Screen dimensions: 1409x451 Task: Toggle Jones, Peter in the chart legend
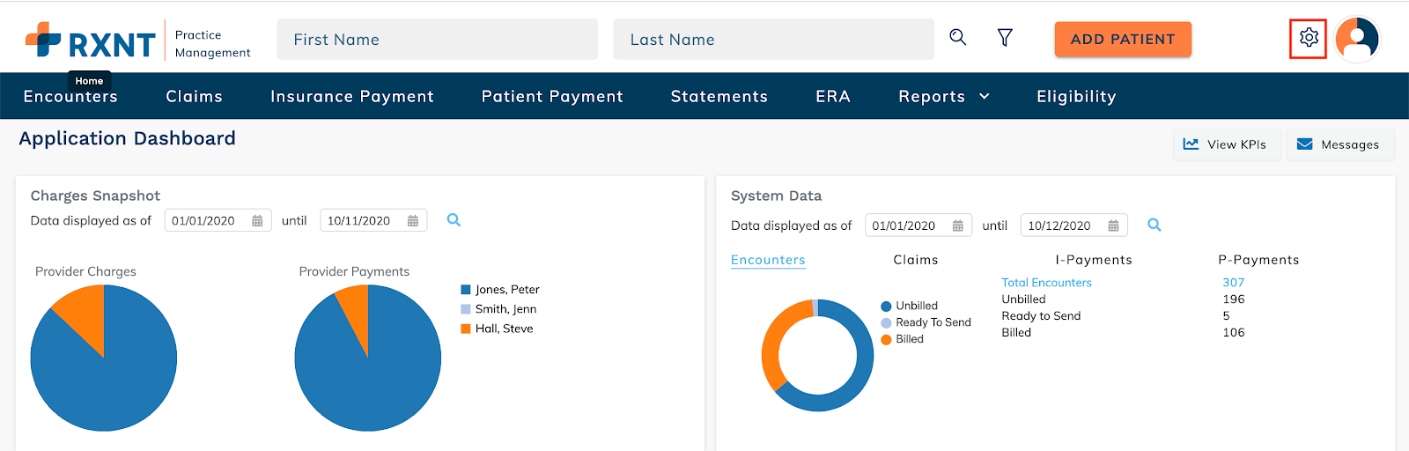[506, 290]
